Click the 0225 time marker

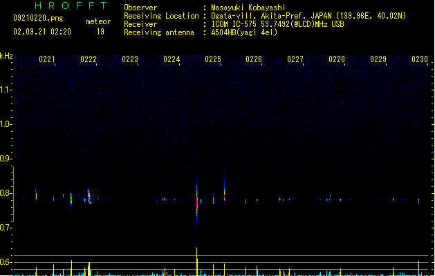213,59
